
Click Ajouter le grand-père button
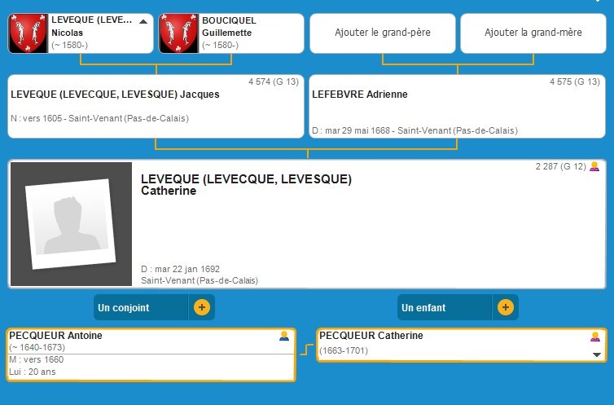(383, 33)
